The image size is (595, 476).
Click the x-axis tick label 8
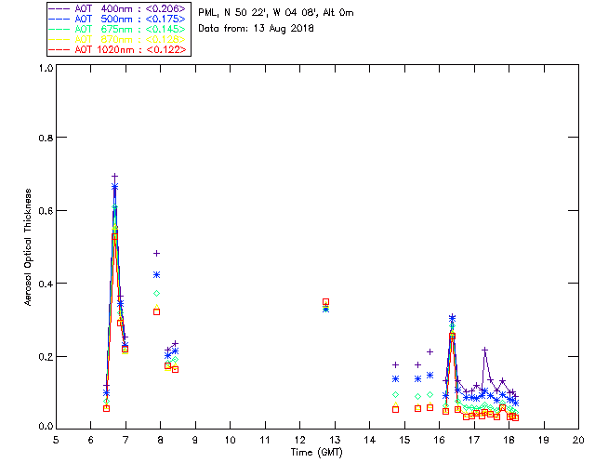(161, 441)
